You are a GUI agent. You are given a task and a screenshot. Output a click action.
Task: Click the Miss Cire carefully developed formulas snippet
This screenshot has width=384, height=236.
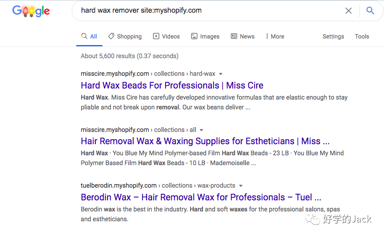coord(214,102)
